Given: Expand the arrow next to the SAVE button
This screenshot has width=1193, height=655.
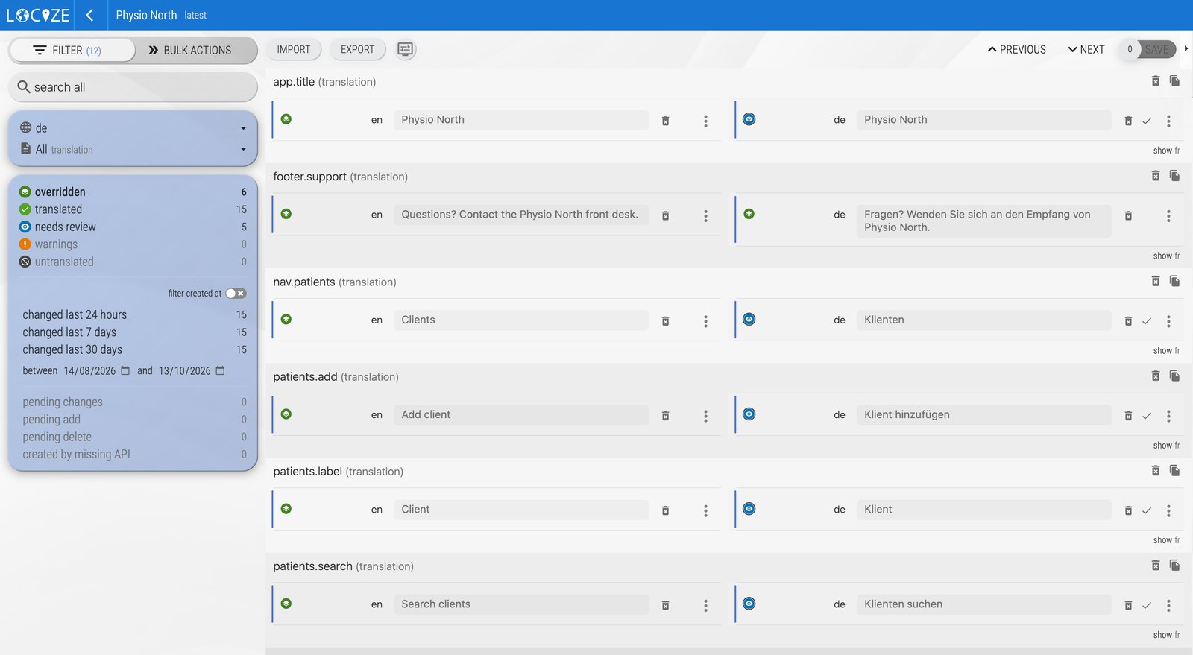Looking at the screenshot, I should [x=1186, y=49].
